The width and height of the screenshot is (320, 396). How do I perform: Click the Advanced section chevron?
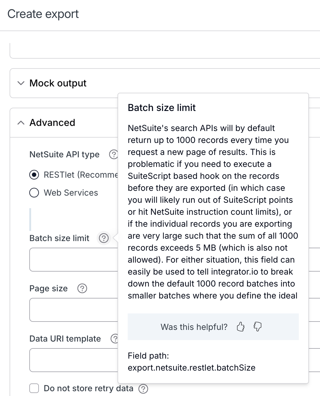(x=21, y=123)
